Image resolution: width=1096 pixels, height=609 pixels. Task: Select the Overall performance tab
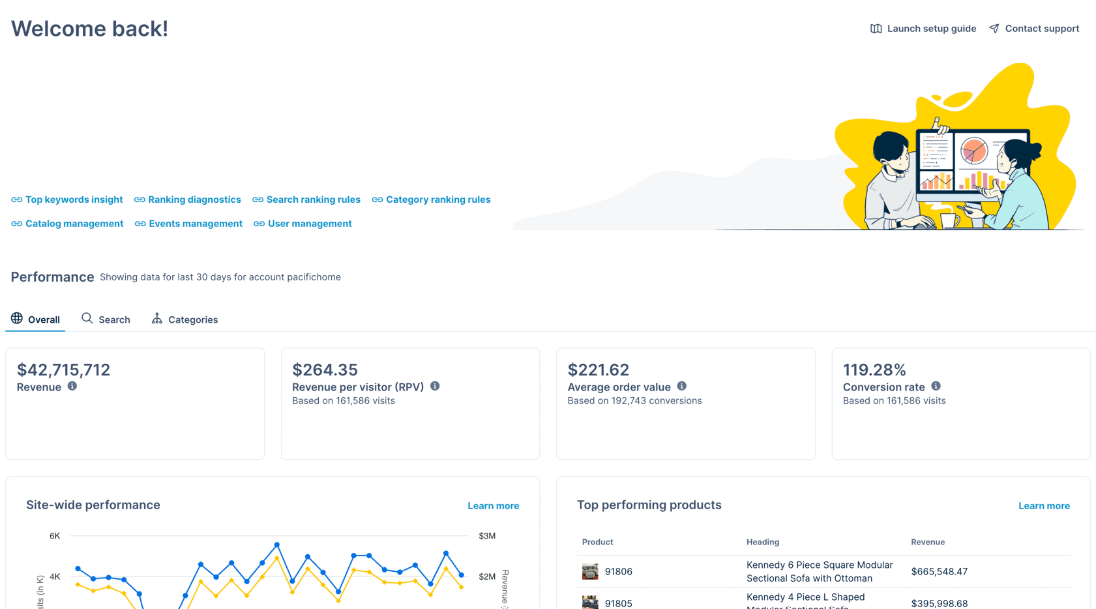(x=35, y=319)
